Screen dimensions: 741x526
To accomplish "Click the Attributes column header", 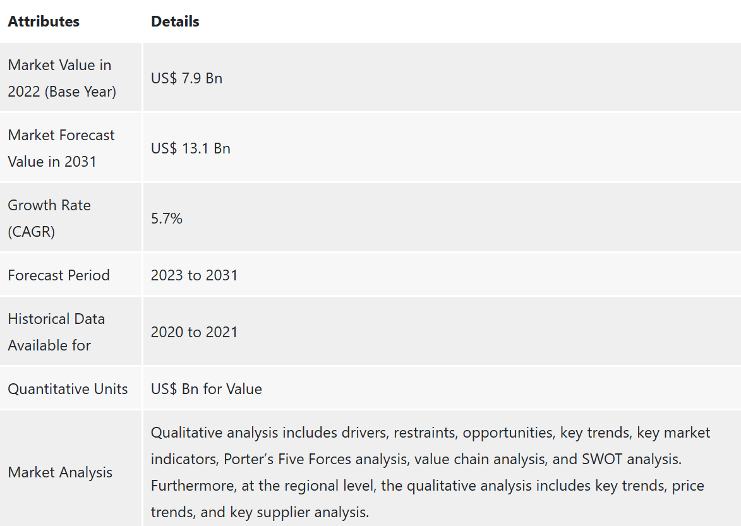I will (x=44, y=21).
